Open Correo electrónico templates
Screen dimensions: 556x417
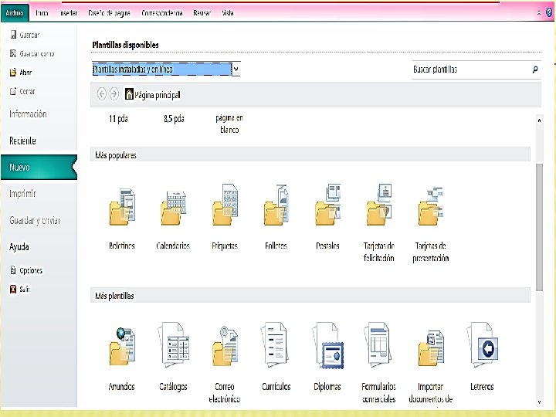point(225,347)
